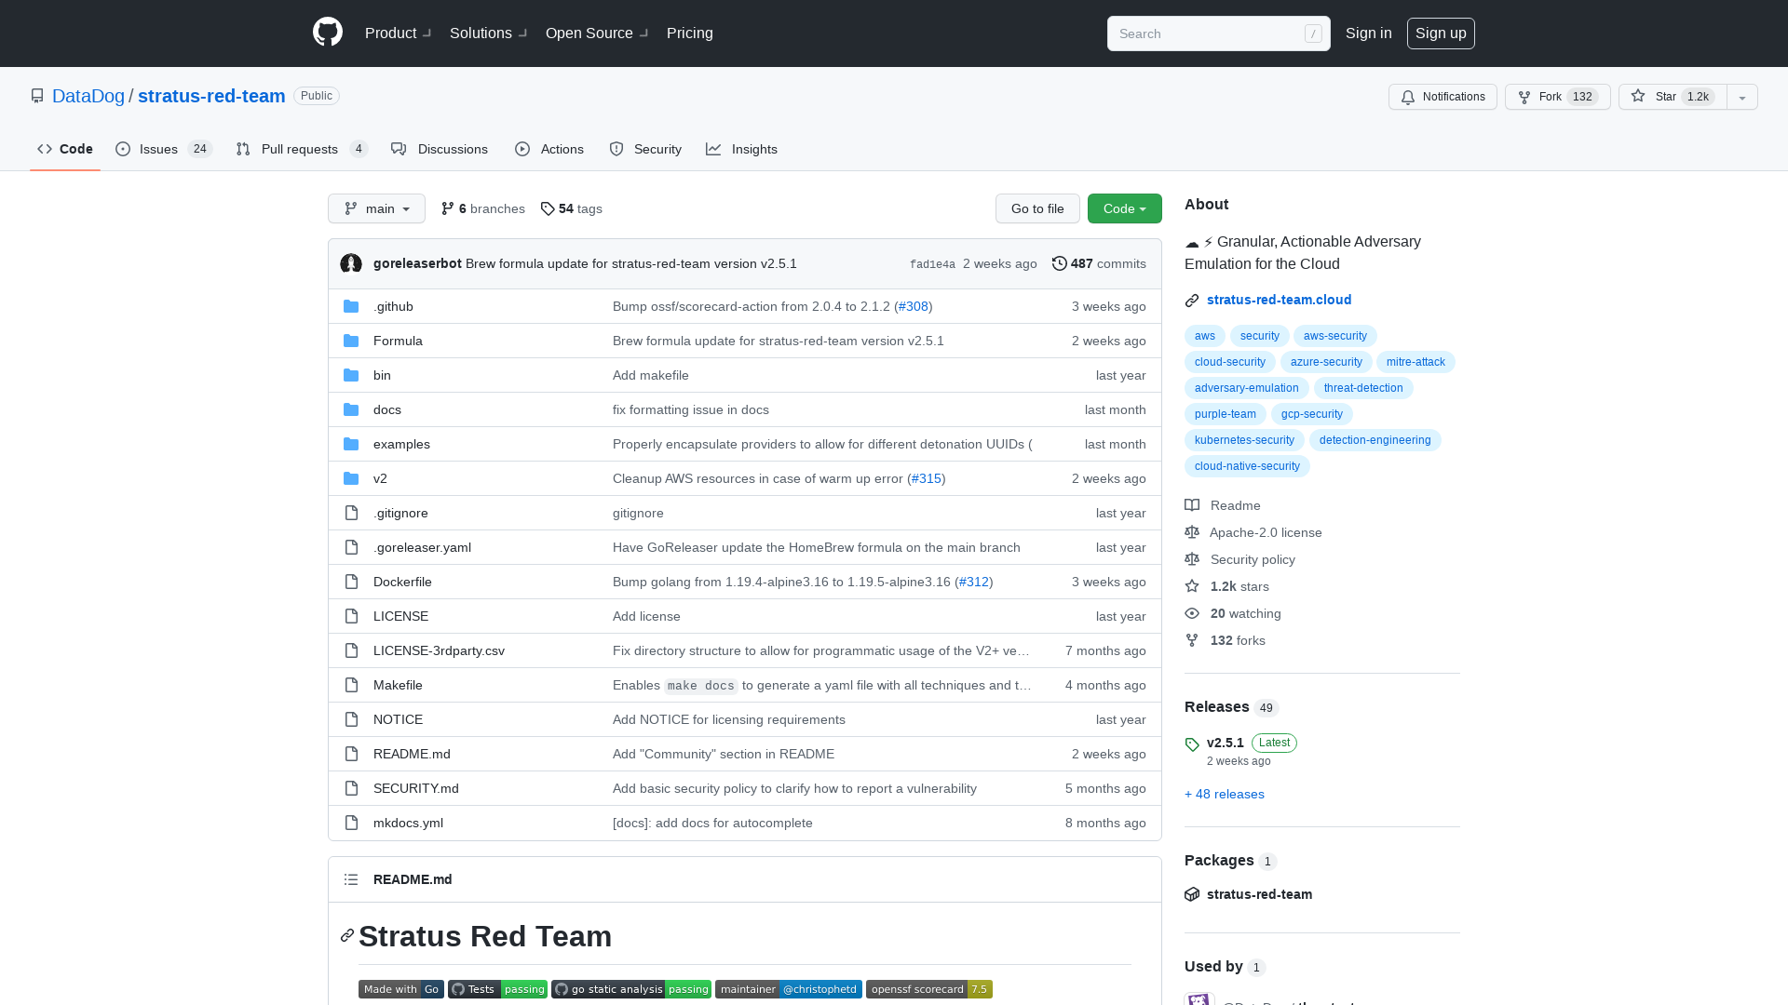This screenshot has width=1788, height=1005.
Task: Open the README table of contents icon
Action: point(351,879)
